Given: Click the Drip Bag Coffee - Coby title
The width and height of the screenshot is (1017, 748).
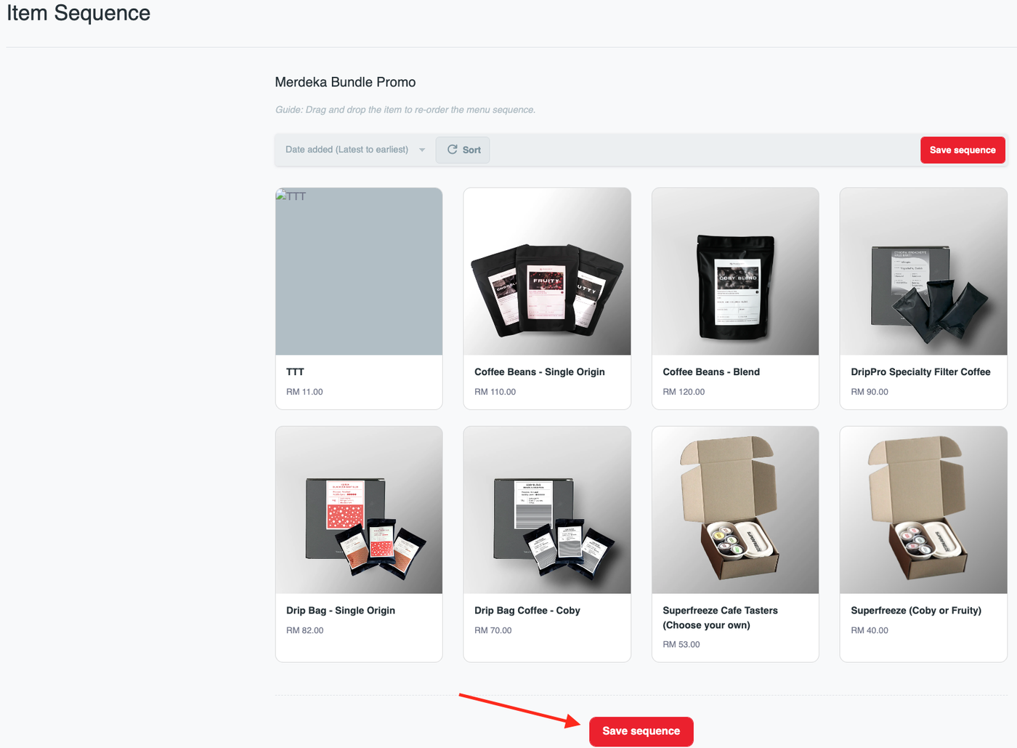Looking at the screenshot, I should (x=527, y=611).
